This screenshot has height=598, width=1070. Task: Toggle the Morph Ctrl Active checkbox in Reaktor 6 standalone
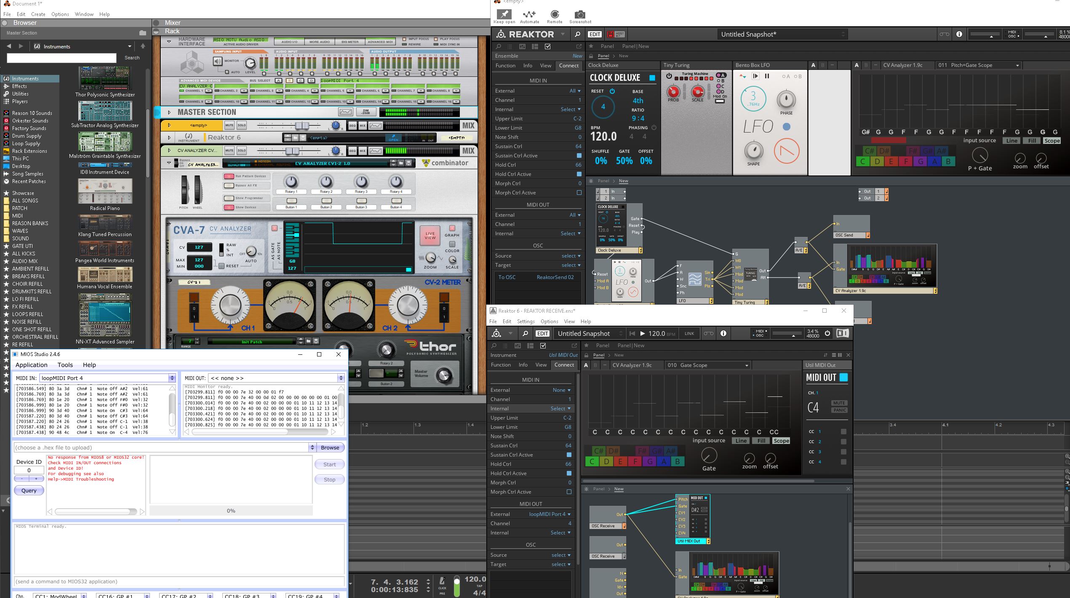click(x=569, y=492)
